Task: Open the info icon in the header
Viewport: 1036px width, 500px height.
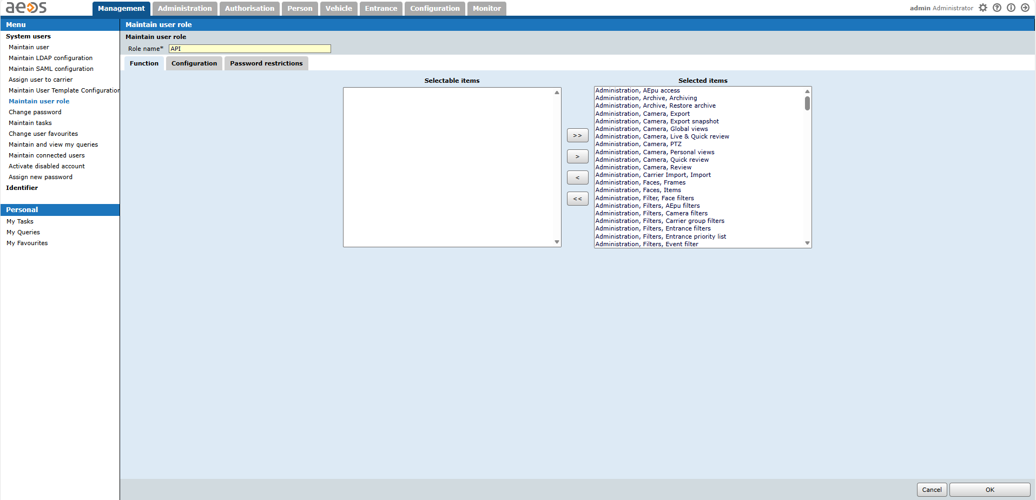Action: 1011,8
